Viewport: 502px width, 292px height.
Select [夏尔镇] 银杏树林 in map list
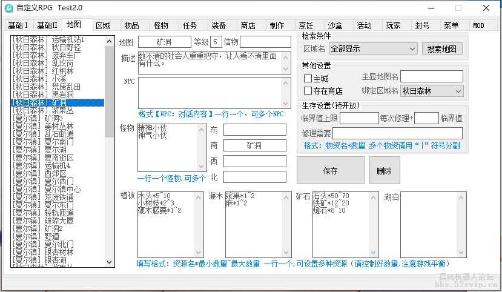(x=58, y=252)
